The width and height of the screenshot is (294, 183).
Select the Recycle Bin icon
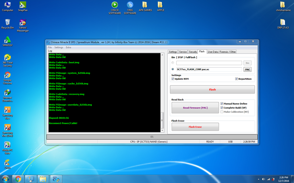point(7,24)
